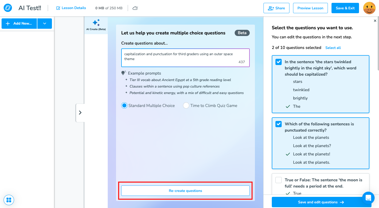Uncheck the punctuated correctly question checkbox
379x208 pixels.
[x=279, y=124]
